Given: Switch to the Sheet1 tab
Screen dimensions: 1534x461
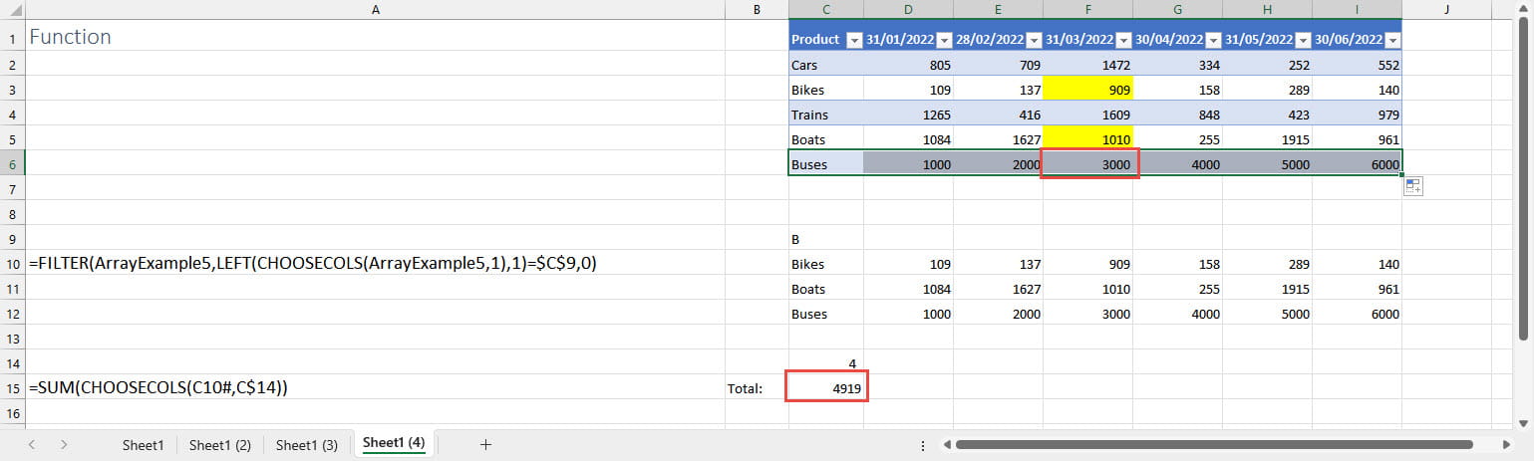Looking at the screenshot, I should click(x=143, y=445).
